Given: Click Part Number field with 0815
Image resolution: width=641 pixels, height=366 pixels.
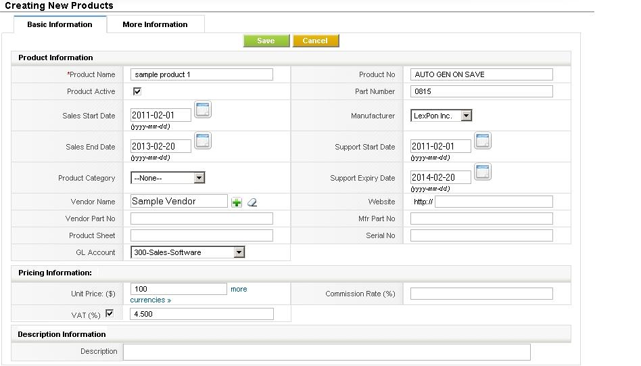Looking at the screenshot, I should pos(481,91).
